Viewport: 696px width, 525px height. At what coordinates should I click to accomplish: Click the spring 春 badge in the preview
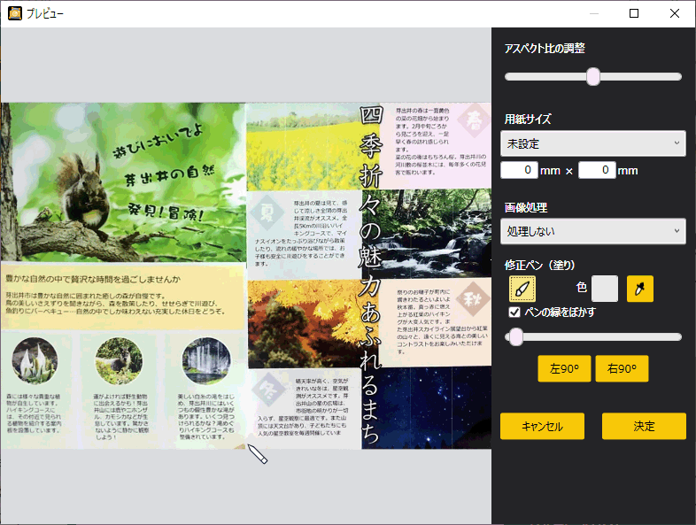tap(474, 118)
